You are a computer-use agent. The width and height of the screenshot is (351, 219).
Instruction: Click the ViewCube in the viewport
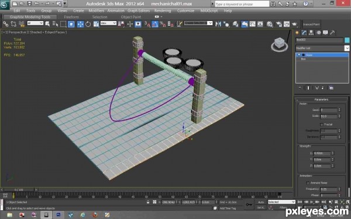tap(280, 44)
